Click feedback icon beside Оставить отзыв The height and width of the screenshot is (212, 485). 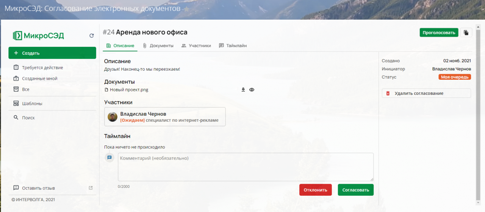click(x=16, y=188)
